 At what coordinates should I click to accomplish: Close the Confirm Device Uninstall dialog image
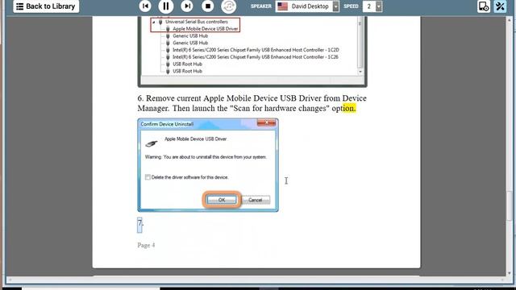tap(266, 122)
